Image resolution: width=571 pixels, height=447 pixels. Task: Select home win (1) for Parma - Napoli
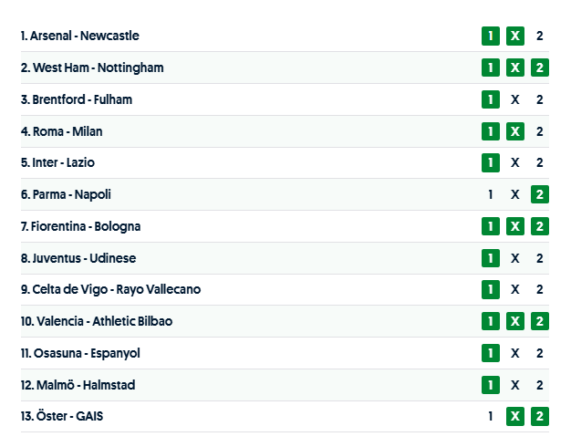pos(491,194)
